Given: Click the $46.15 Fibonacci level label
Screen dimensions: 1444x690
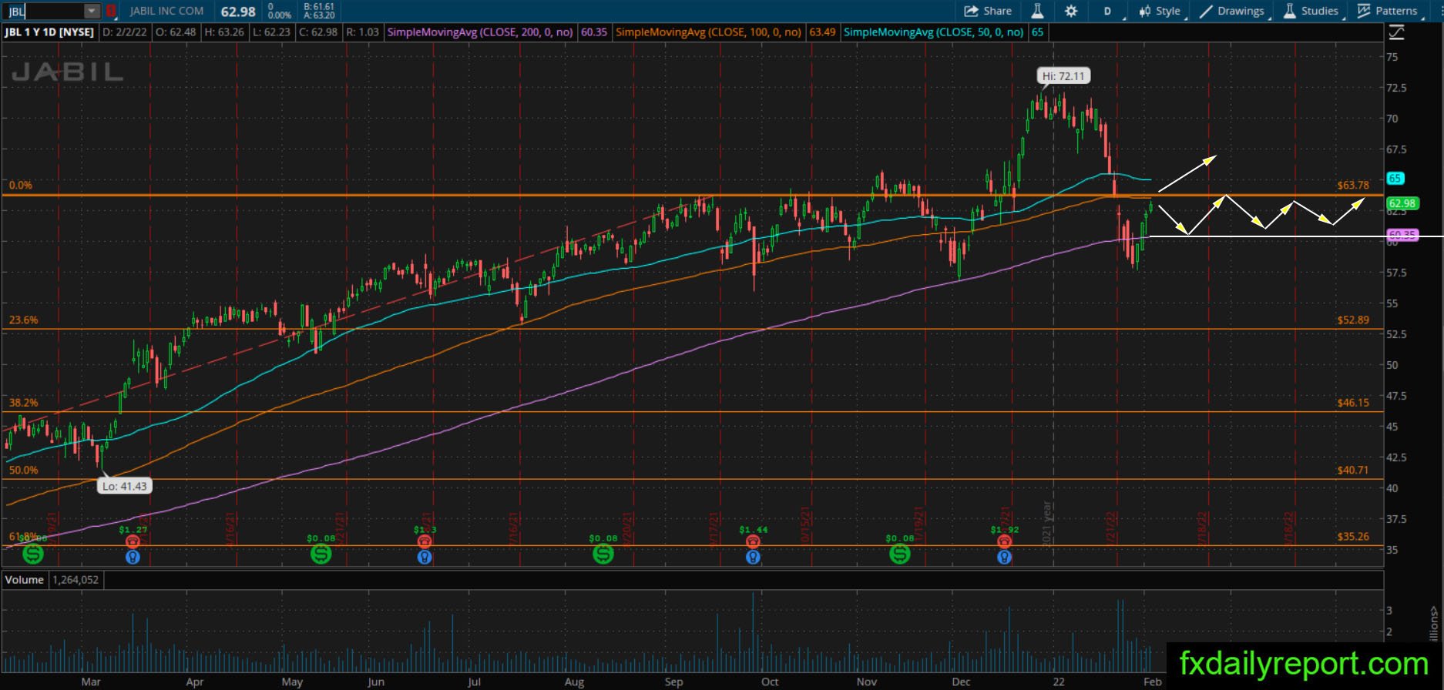Looking at the screenshot, I should click(x=1353, y=402).
